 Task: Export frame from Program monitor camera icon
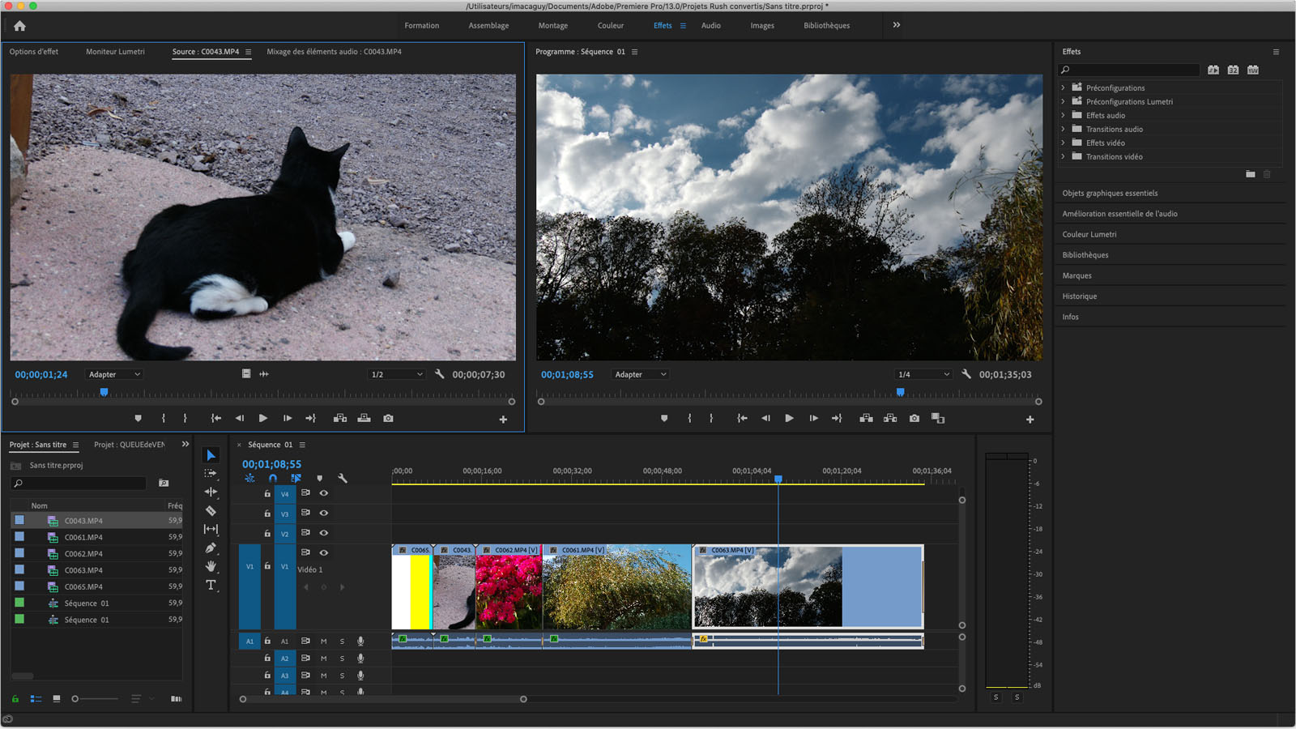coord(914,419)
